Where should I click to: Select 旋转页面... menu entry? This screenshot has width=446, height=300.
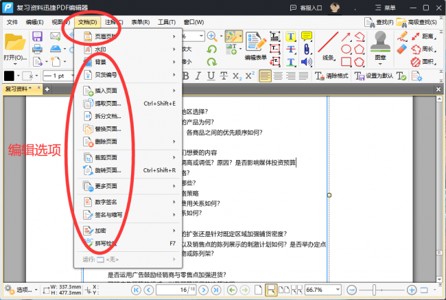[128, 170]
